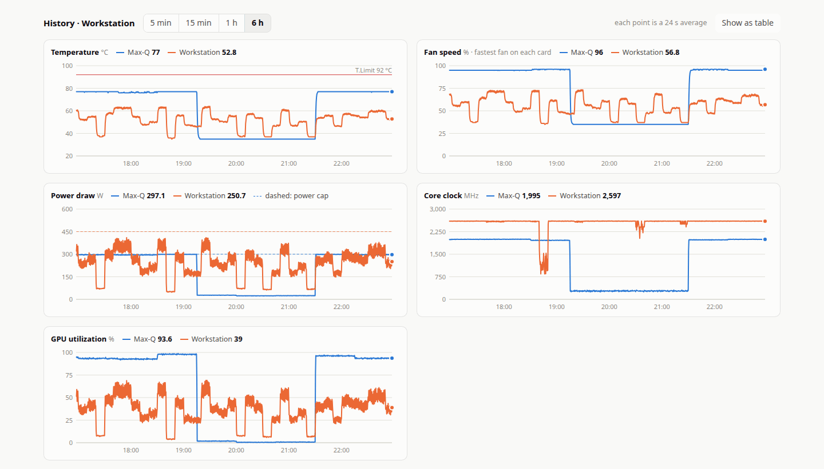The image size is (824, 469).
Task: Click the 20:00 axis label in Power draw chart
Action: point(236,307)
